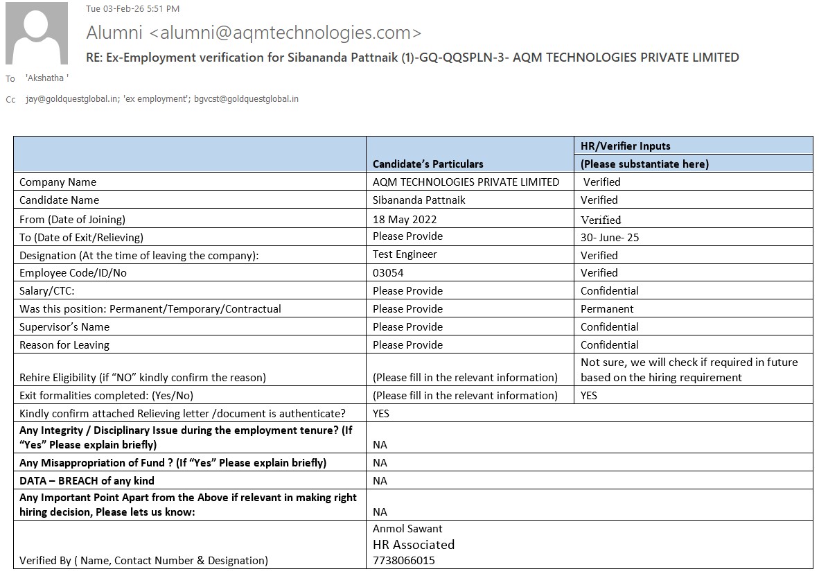Click the 'Employee Code/ID/No' label
This screenshot has width=819, height=576.
73,273
